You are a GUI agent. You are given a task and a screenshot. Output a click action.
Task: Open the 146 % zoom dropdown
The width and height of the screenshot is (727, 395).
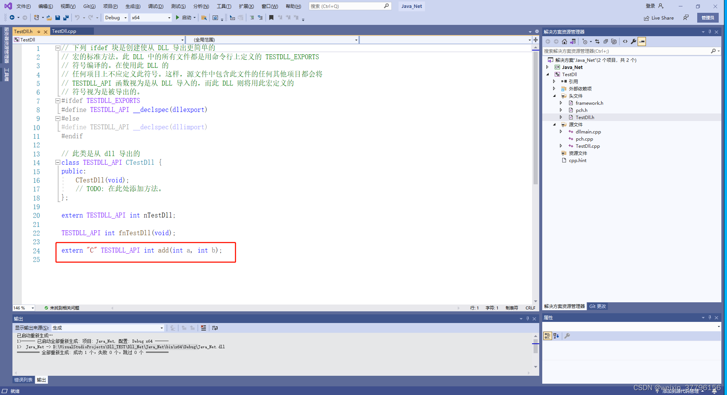[x=24, y=308]
